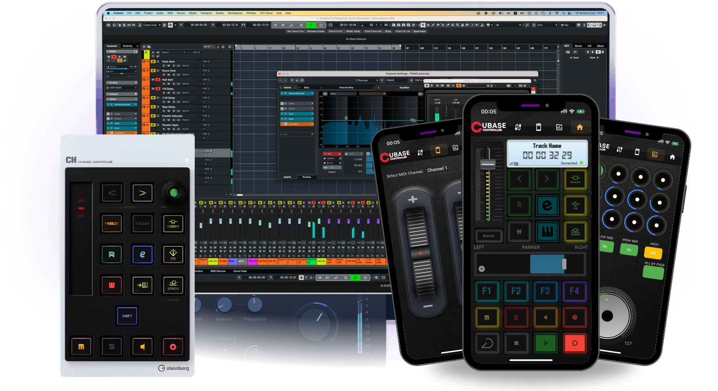Open Chord Pads tab in Cubase lower zone
Screen dimensions: 718x391
(x=240, y=271)
